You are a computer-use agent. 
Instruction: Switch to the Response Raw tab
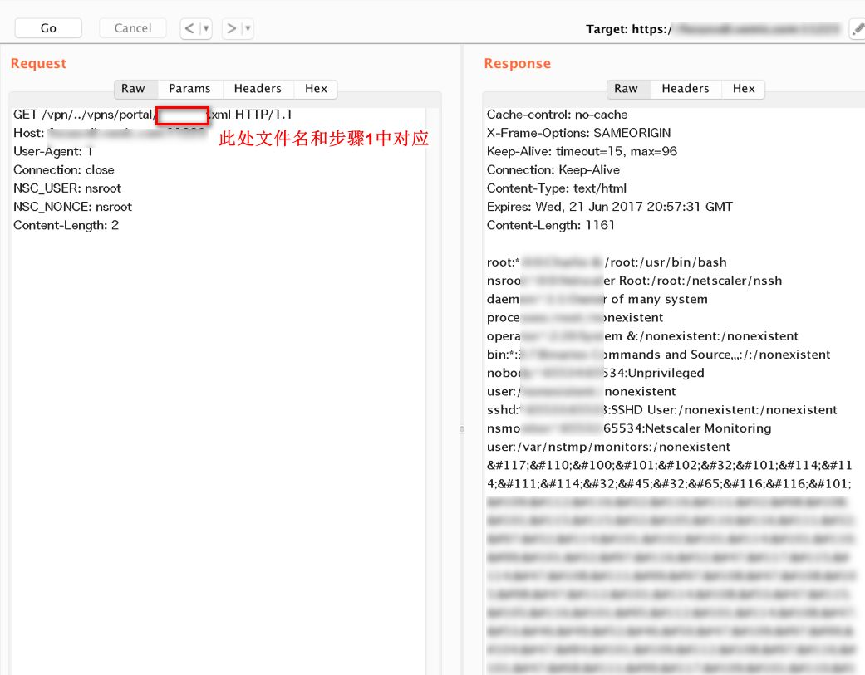tap(626, 89)
